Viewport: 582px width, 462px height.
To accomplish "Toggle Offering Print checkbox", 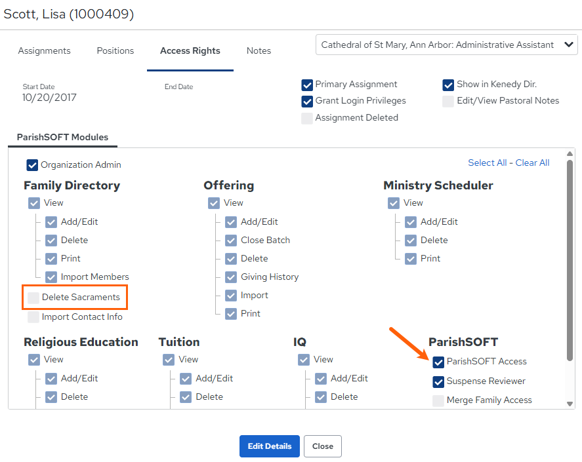I will (231, 314).
